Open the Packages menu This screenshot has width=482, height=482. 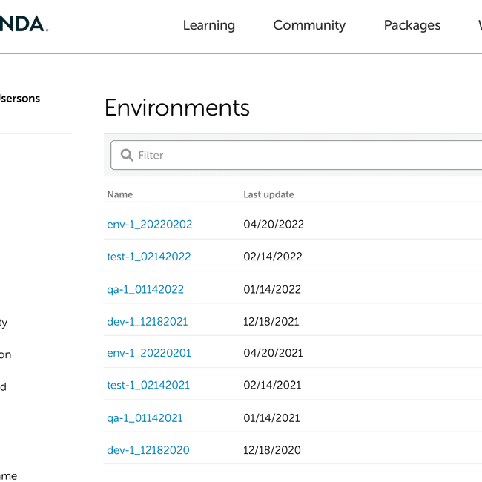tap(412, 25)
